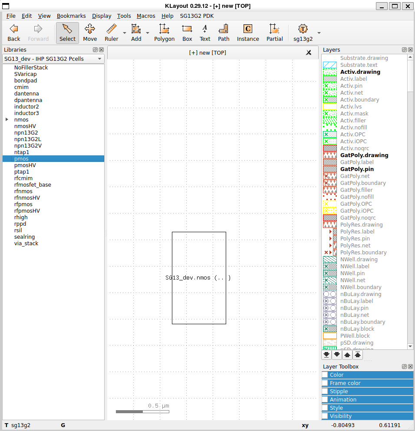415x431 pixels.
Task: Toggle the Color checkbox in Layer Toolbox
Action: click(325, 375)
